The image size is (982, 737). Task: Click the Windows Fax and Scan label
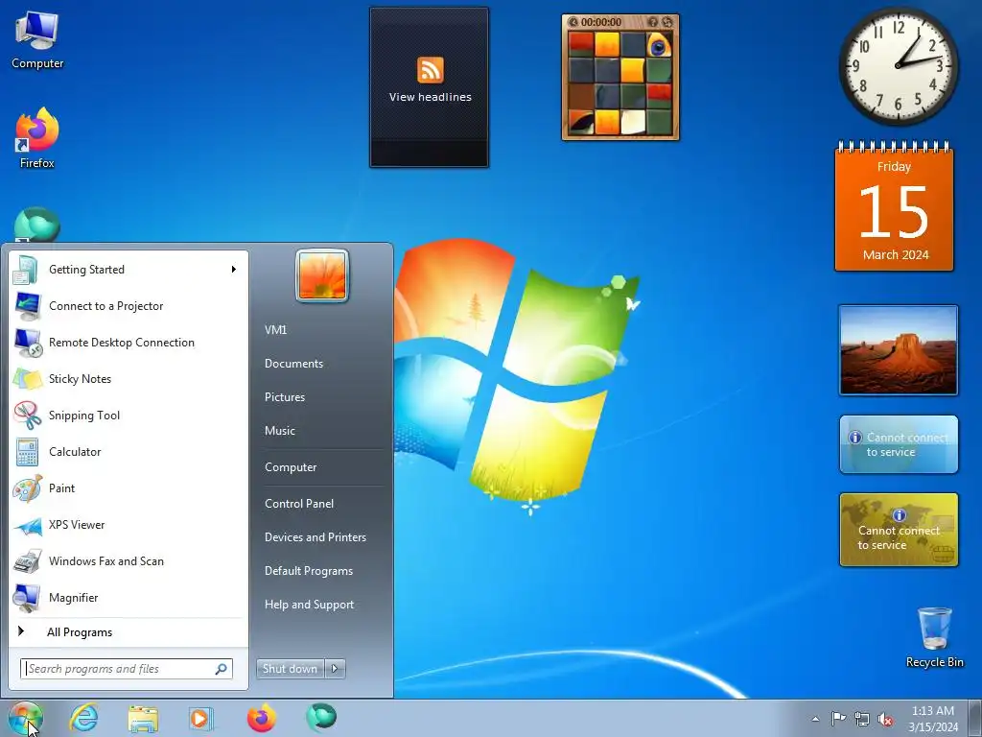click(106, 561)
